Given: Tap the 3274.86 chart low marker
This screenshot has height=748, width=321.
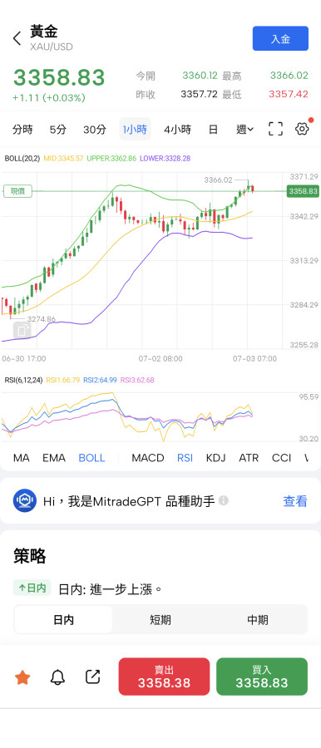Looking at the screenshot, I should (41, 318).
